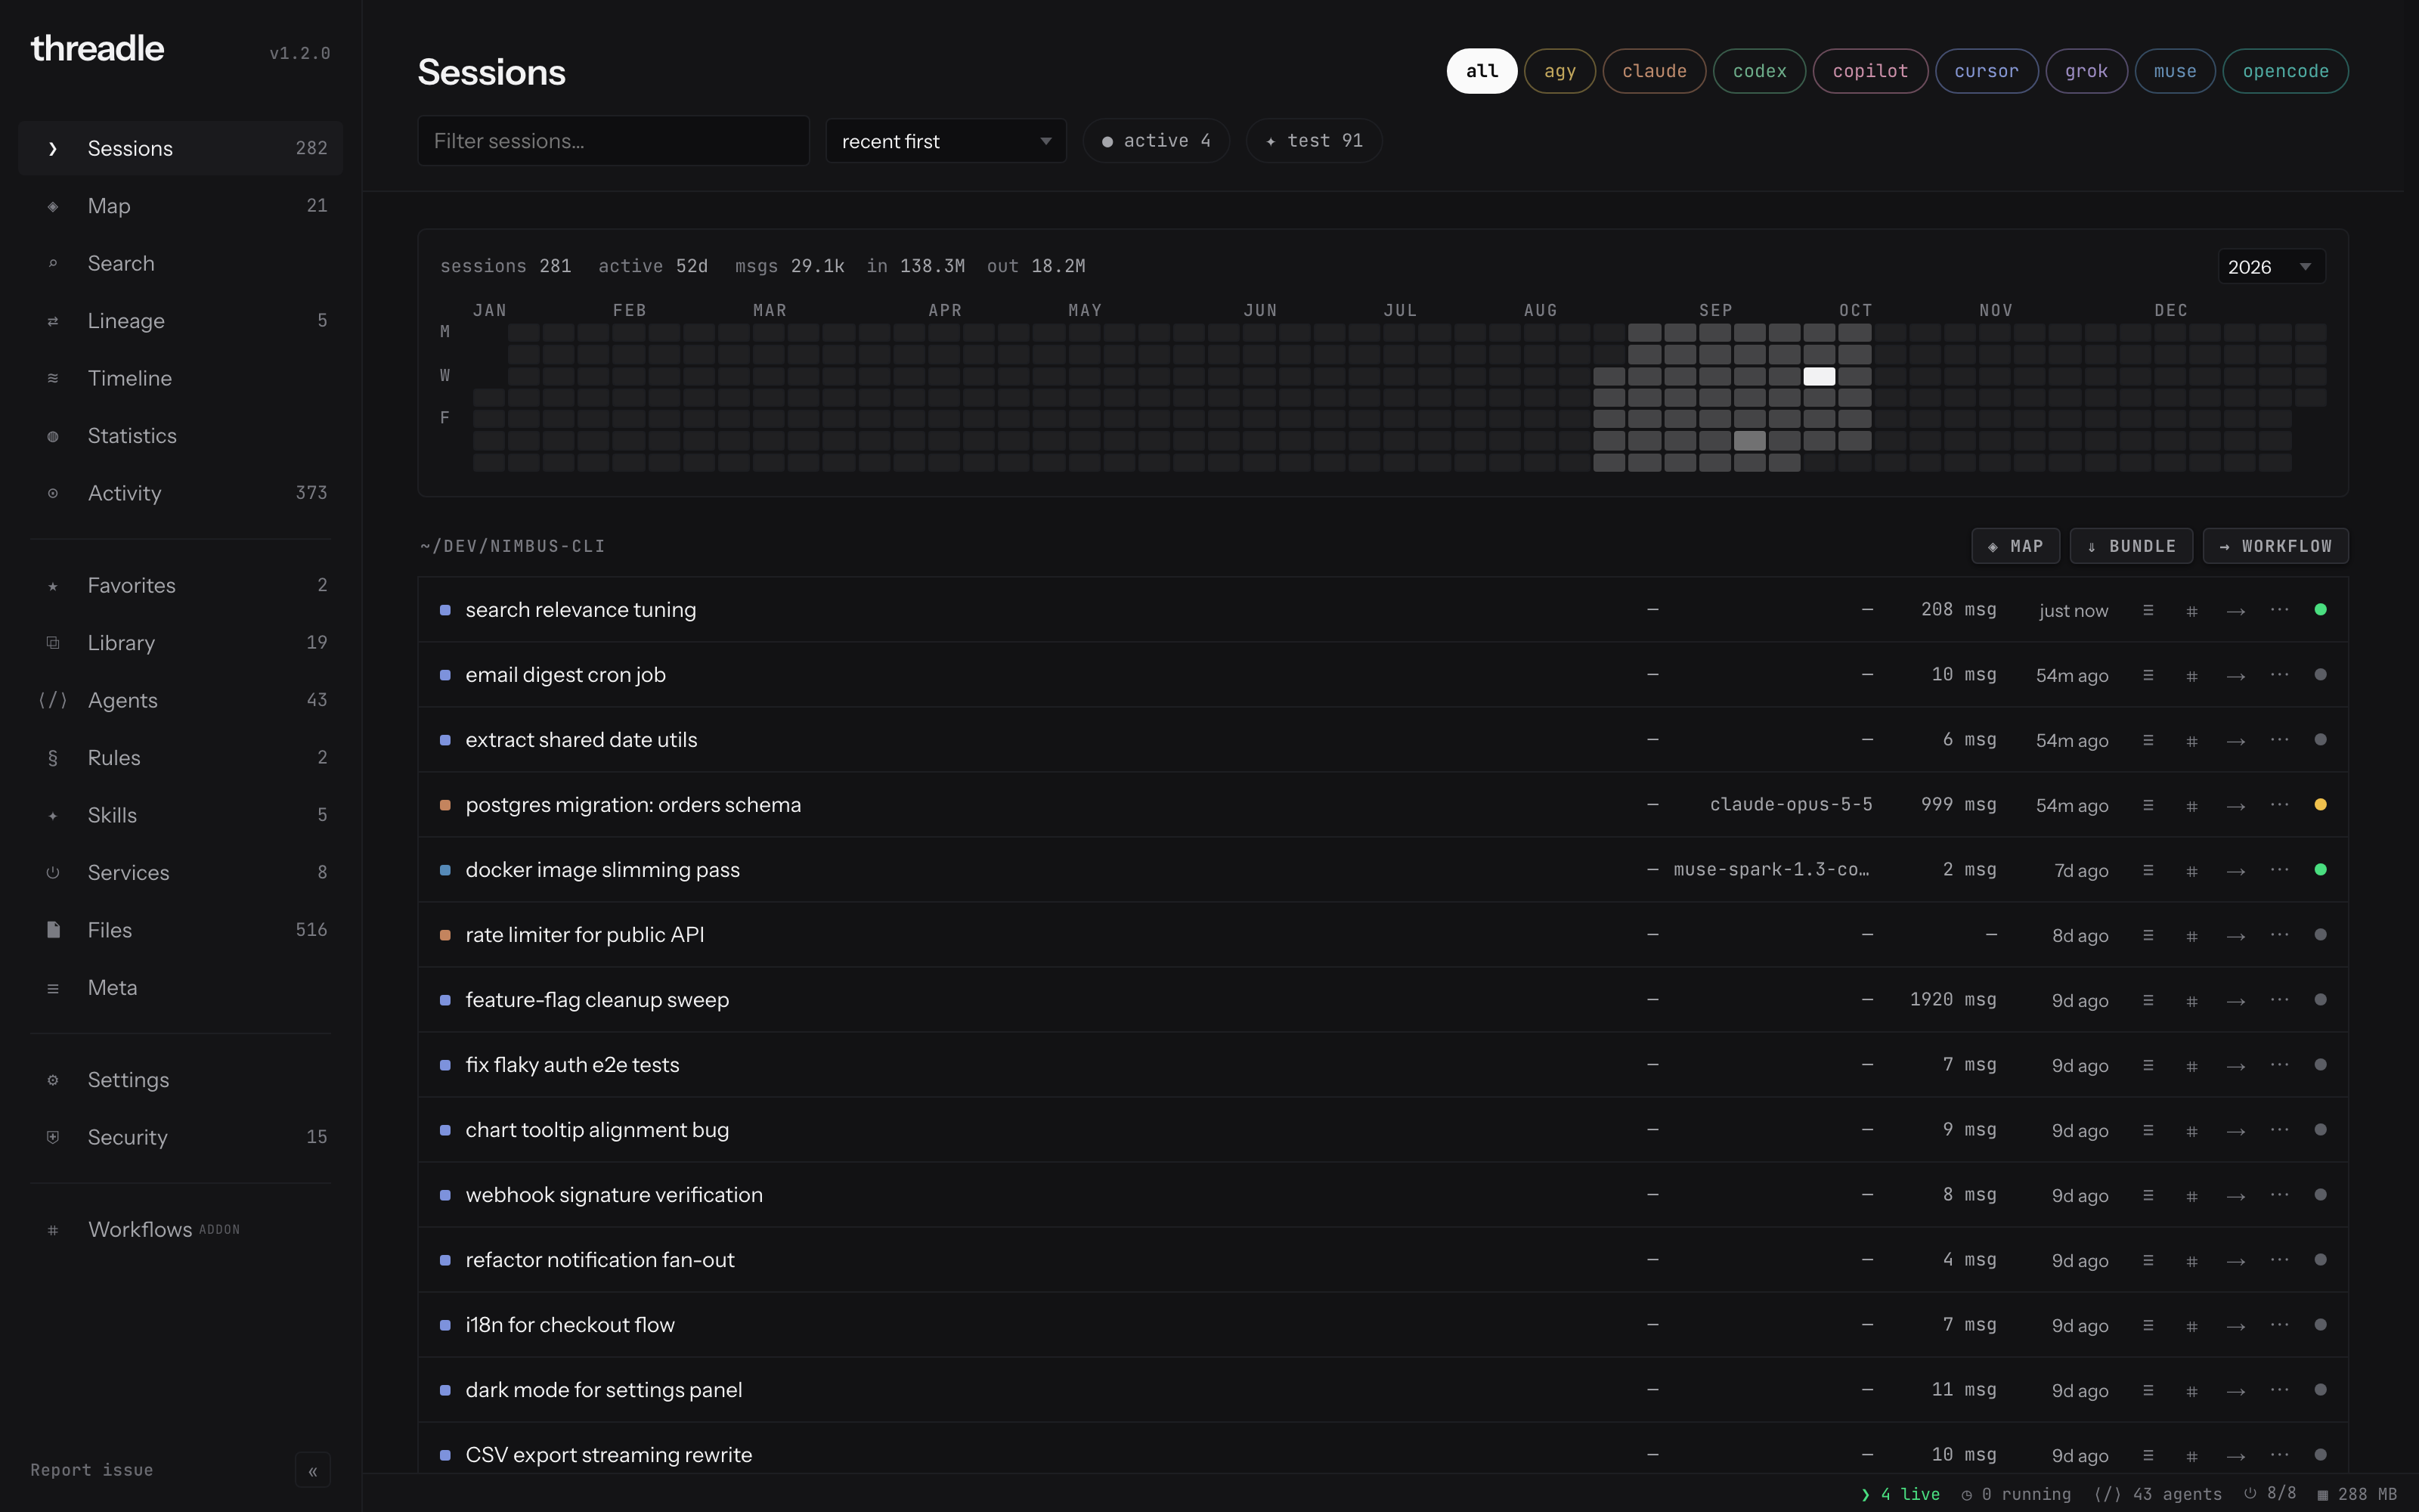Open Agents section in sidebar
Screen dimensions: 2419x1512
point(181,700)
